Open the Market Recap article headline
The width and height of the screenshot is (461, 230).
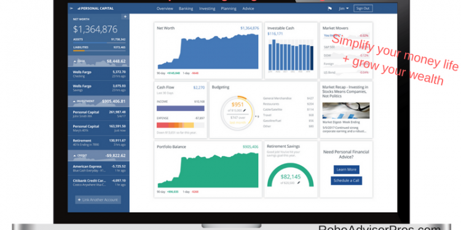345,91
